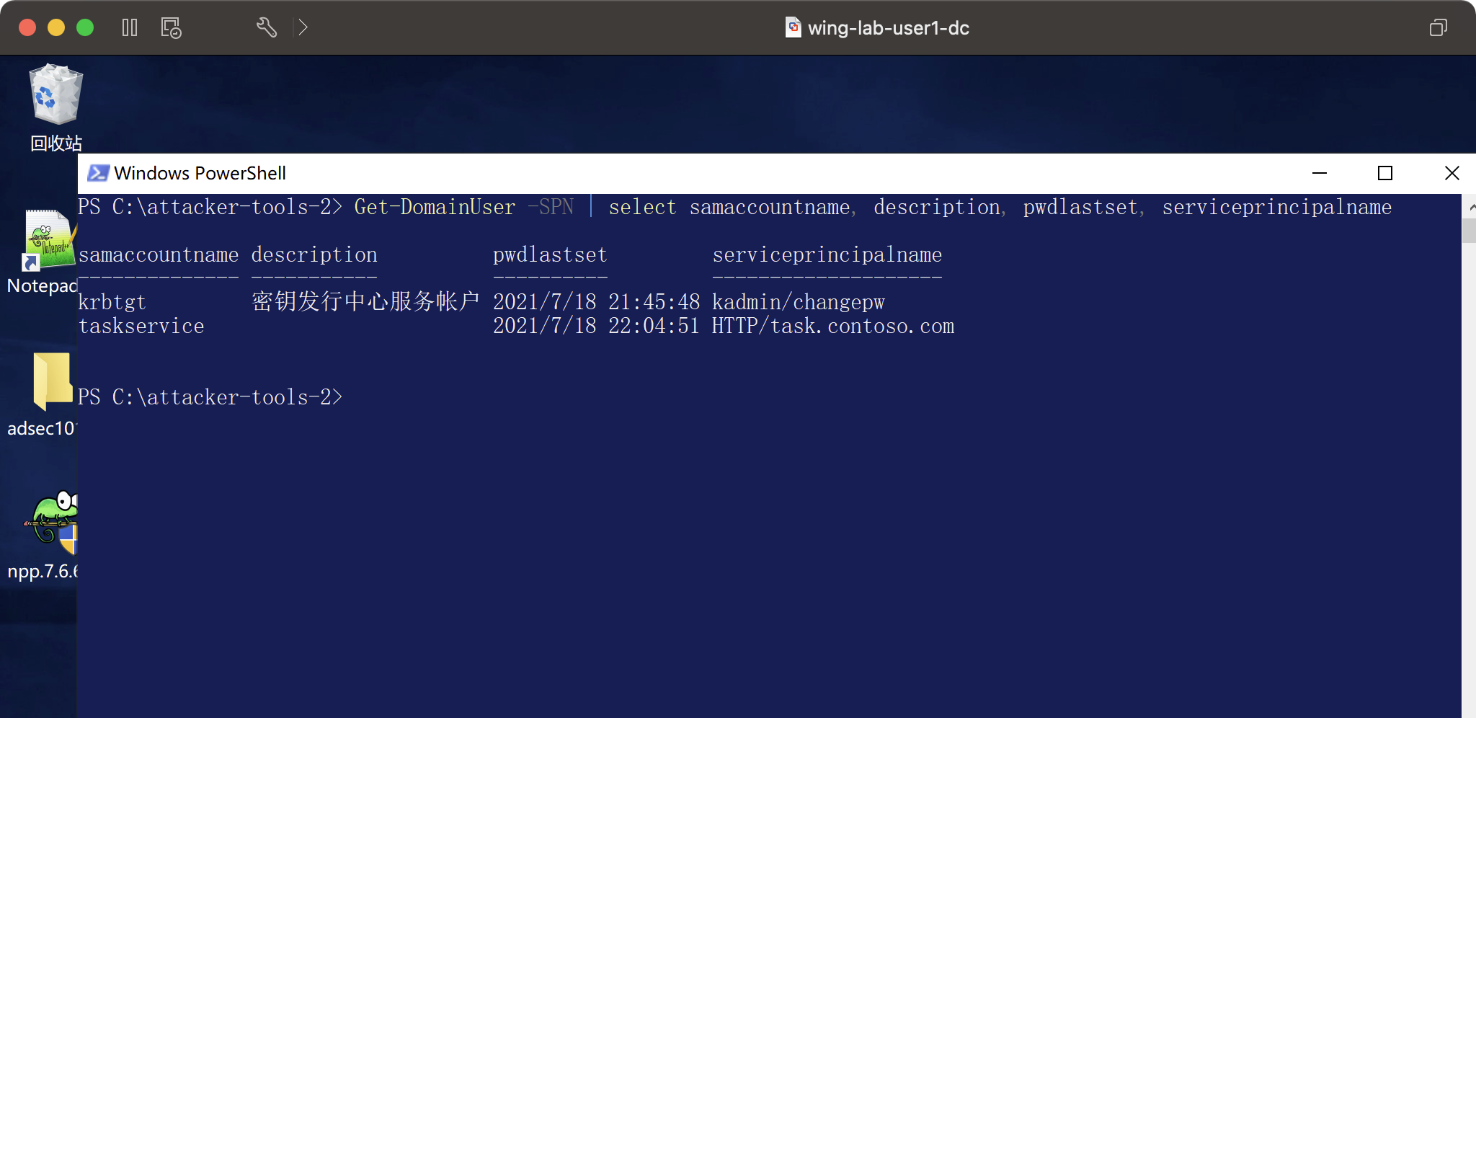Screen dimensions: 1476x1162
Task: Click the red close button of VM window
Action: click(27, 27)
